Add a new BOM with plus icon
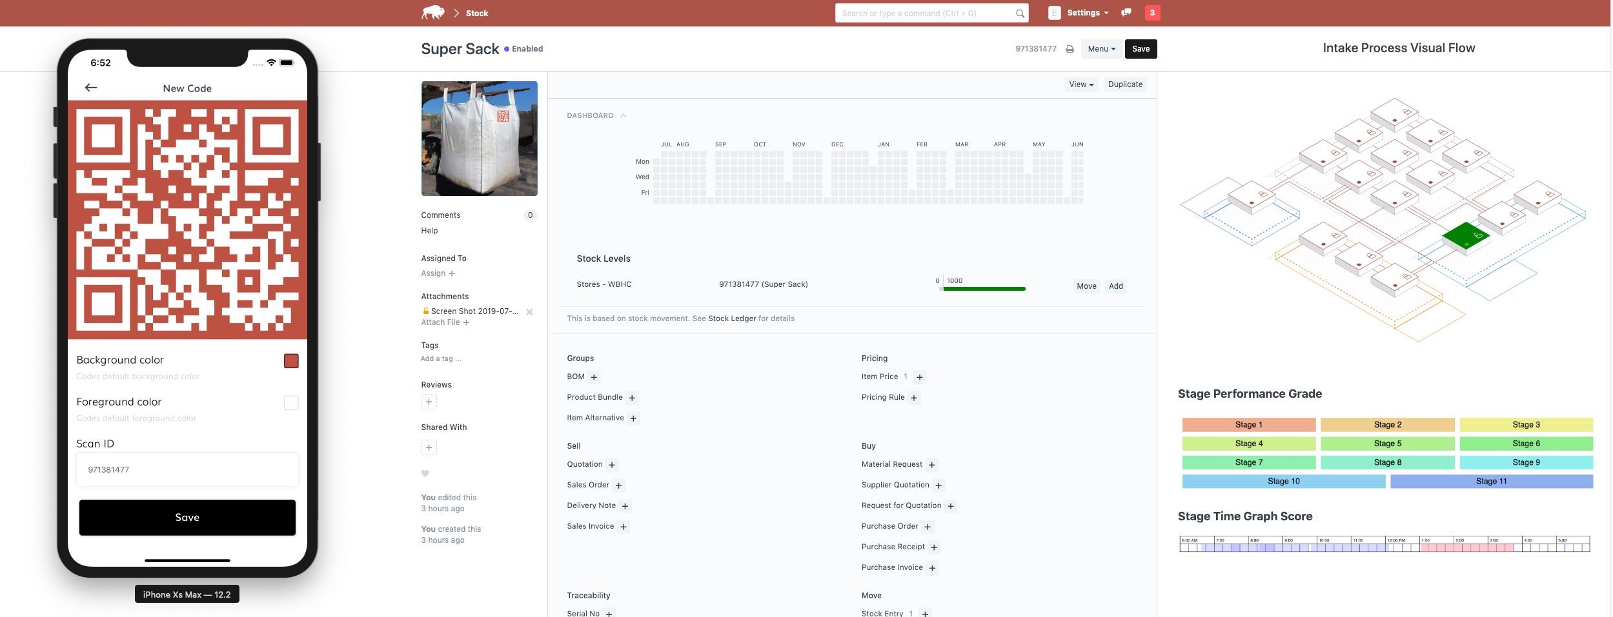Screen dimensions: 1613x617 pyautogui.click(x=594, y=377)
